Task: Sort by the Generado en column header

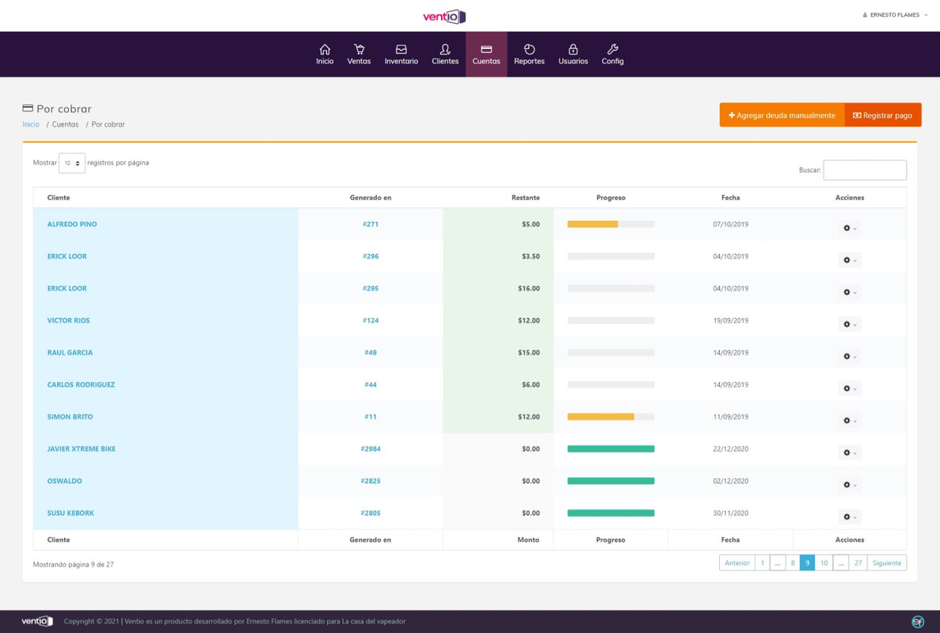Action: 371,198
